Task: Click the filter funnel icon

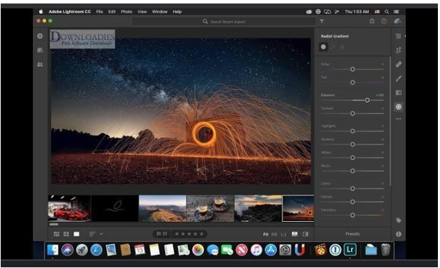Action: 322,22
